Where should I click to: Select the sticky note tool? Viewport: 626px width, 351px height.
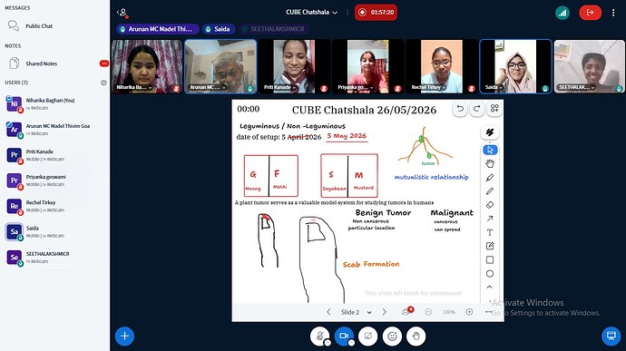pyautogui.click(x=490, y=246)
